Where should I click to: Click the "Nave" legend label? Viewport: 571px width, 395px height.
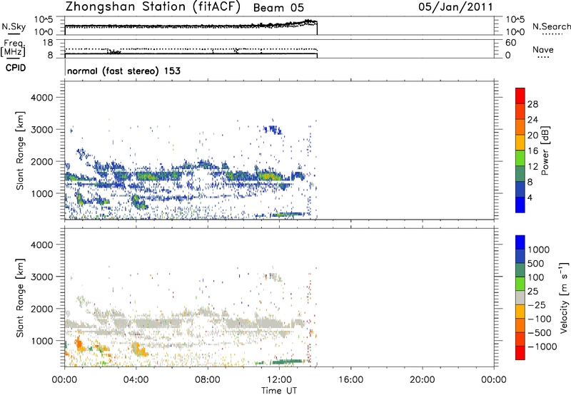tap(543, 50)
